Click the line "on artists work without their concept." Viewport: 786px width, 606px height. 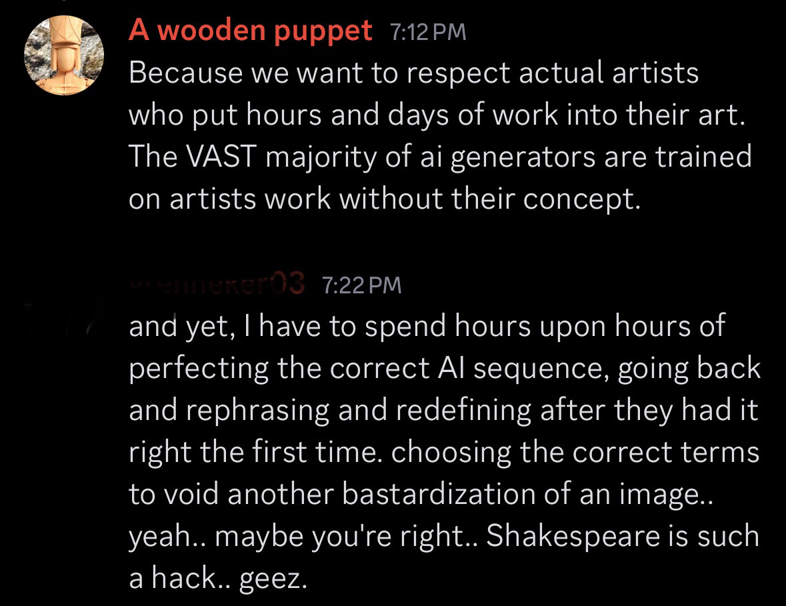click(x=384, y=200)
